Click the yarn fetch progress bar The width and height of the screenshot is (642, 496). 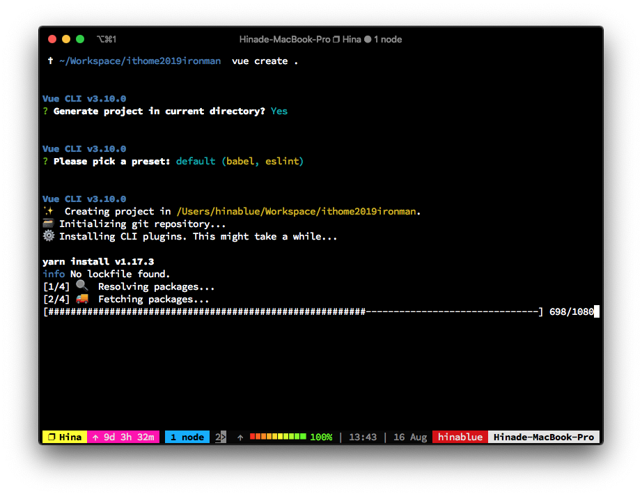(294, 311)
